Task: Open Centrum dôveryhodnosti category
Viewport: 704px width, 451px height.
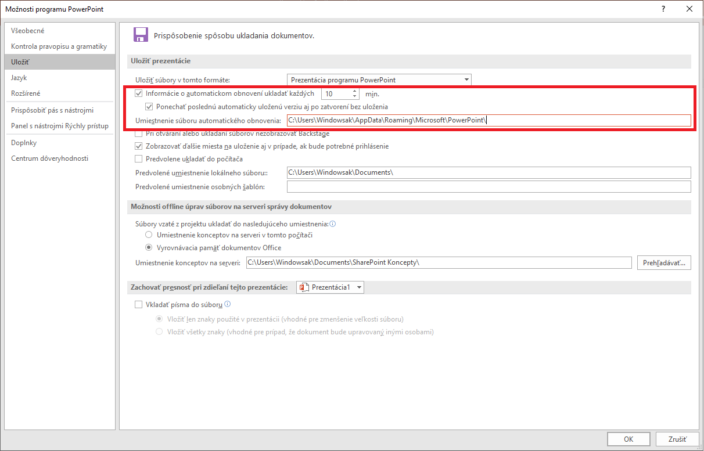Action: (59, 158)
